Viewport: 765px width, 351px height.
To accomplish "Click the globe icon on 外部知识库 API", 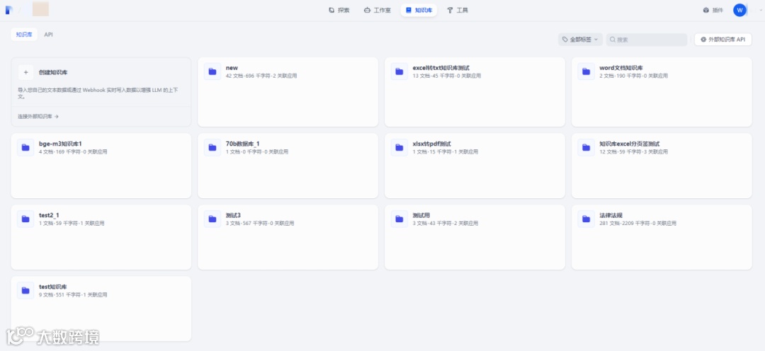I will point(703,40).
